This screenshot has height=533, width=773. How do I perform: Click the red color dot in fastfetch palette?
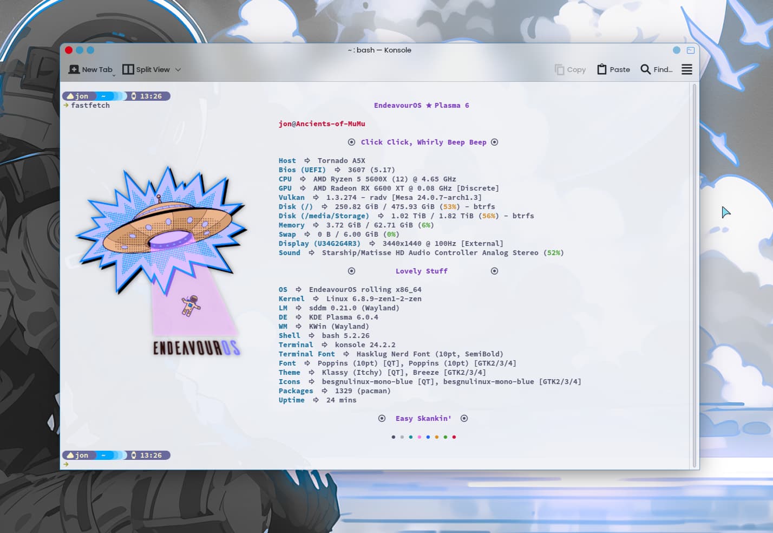(454, 437)
